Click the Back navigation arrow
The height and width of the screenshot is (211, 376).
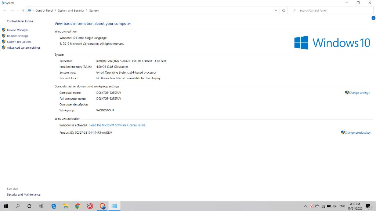[4, 11]
